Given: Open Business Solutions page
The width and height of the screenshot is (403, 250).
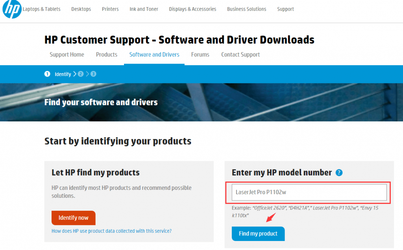Looking at the screenshot, I should point(246,9).
